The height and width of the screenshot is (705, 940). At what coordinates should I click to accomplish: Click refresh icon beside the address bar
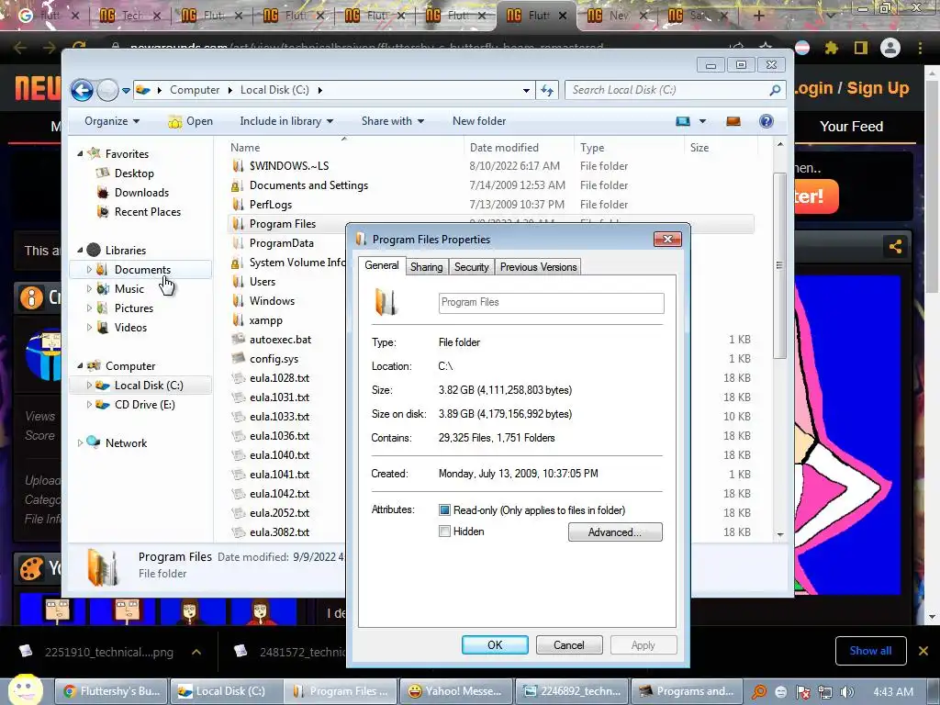coord(547,90)
